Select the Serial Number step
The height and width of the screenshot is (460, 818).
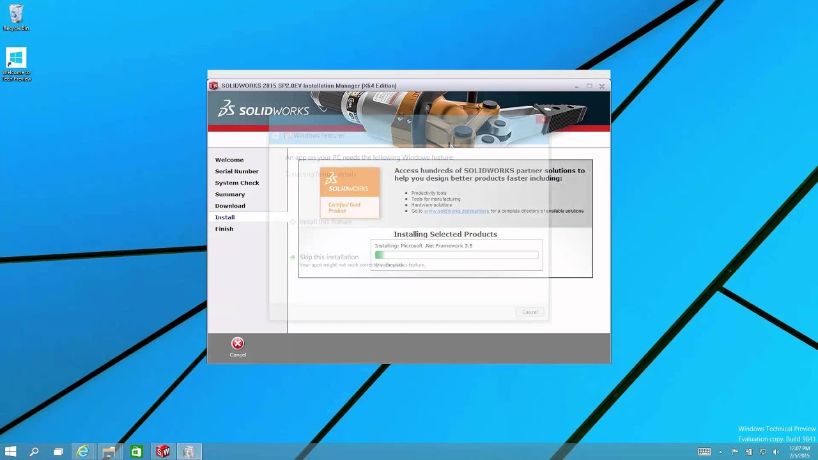[237, 171]
